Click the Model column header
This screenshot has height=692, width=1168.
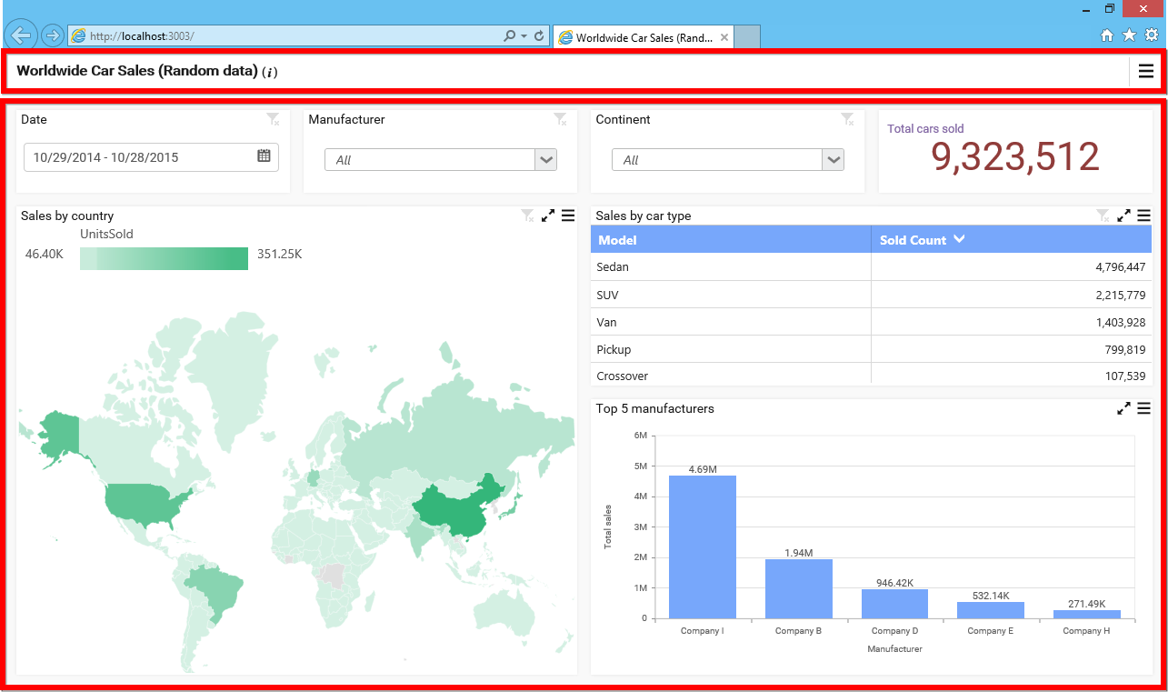click(x=731, y=240)
